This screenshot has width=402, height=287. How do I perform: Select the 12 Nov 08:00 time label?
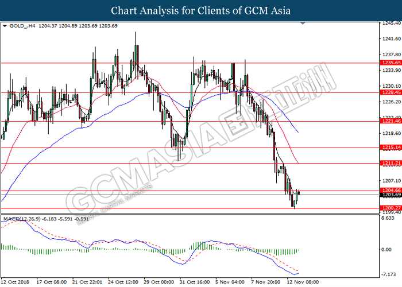tap(303, 282)
